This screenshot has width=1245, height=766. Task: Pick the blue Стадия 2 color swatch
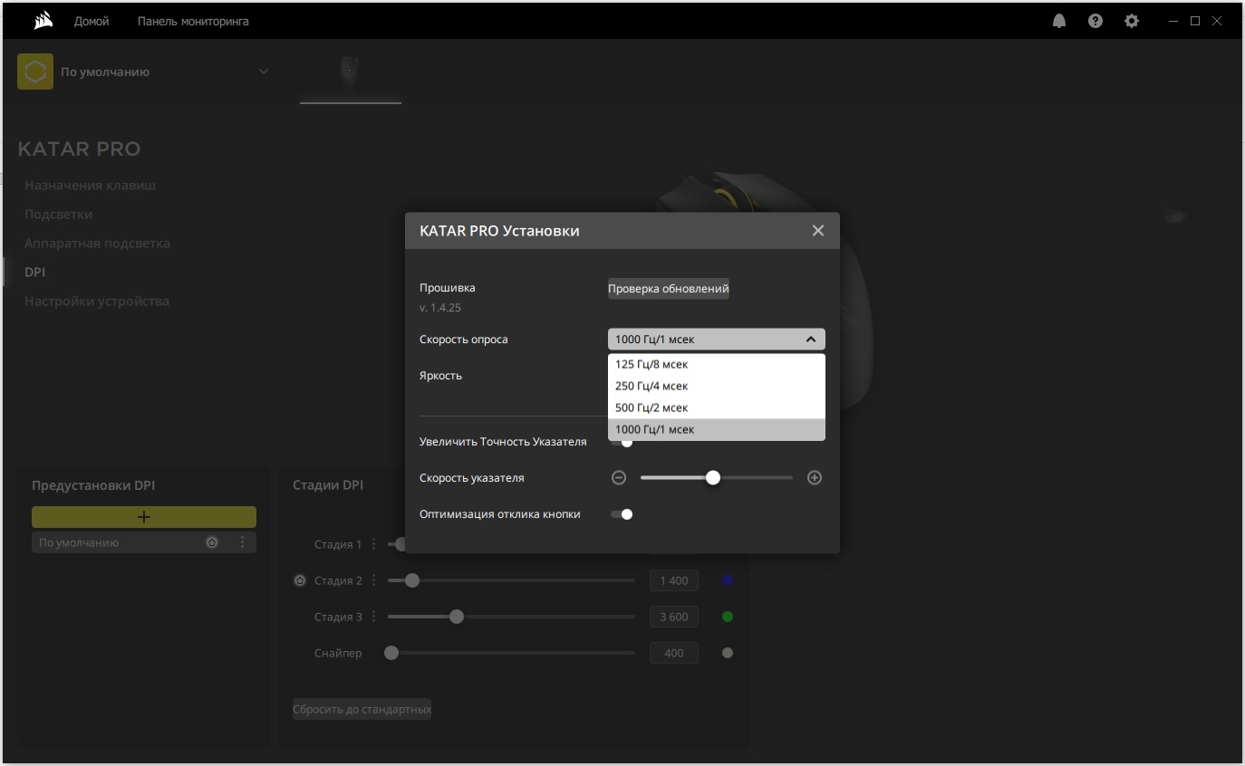click(x=728, y=580)
